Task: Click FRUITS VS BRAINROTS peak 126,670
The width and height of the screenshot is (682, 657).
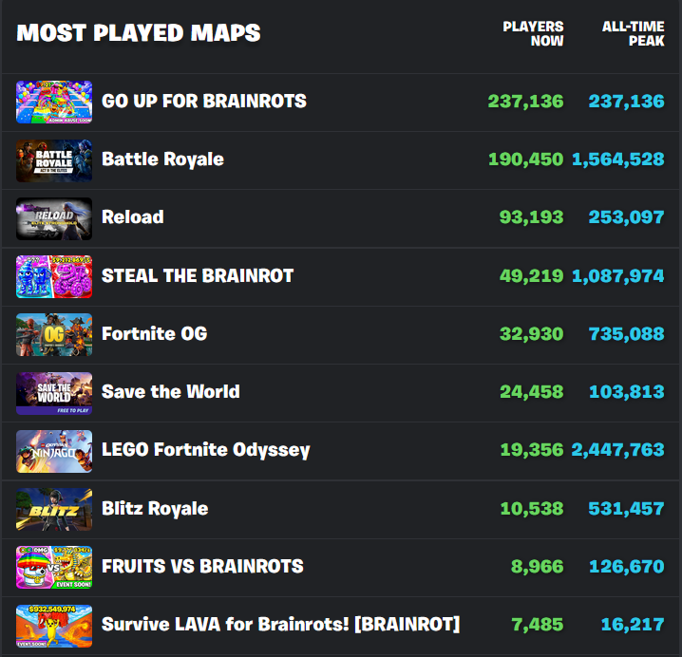Action: coord(626,567)
